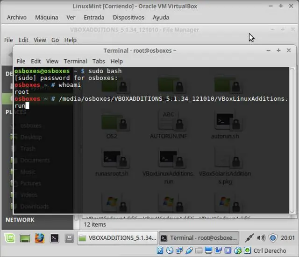
Task: Click the 12 items status bar text
Action: point(95,225)
